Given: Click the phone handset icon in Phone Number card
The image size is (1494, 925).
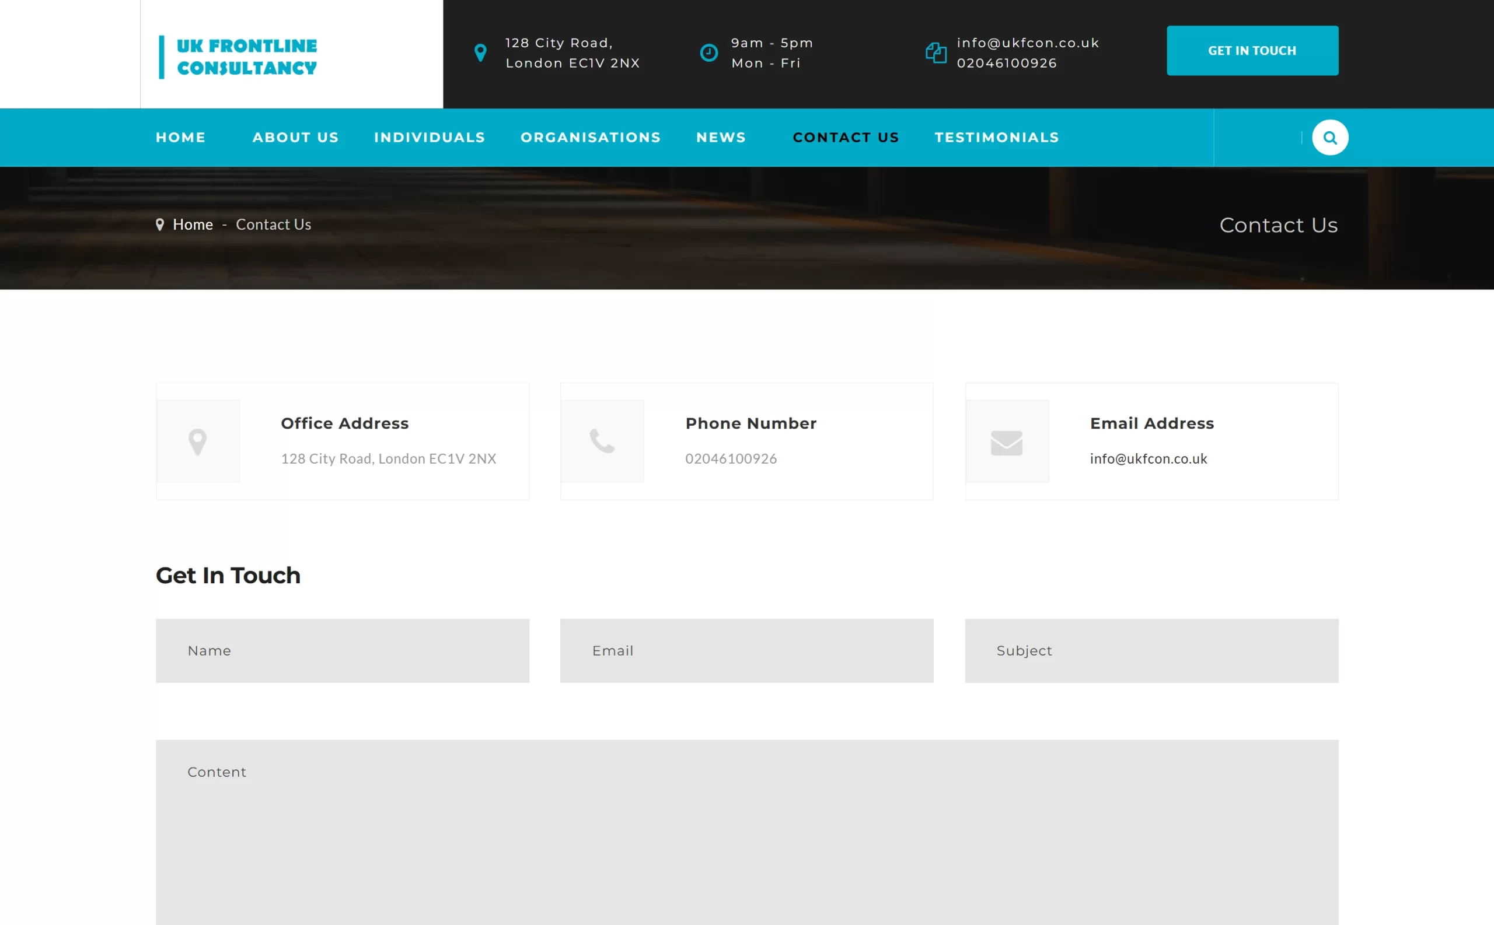Looking at the screenshot, I should coord(602,442).
